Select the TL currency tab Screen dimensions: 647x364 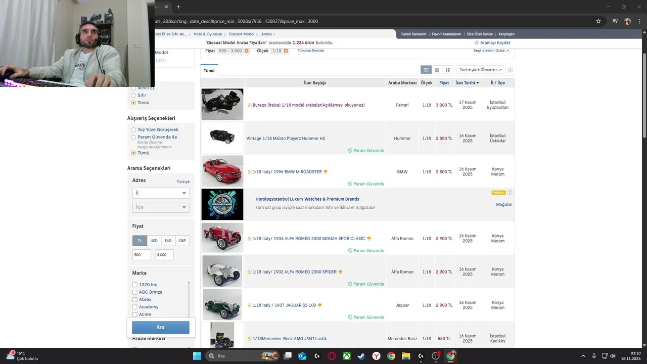pos(140,241)
